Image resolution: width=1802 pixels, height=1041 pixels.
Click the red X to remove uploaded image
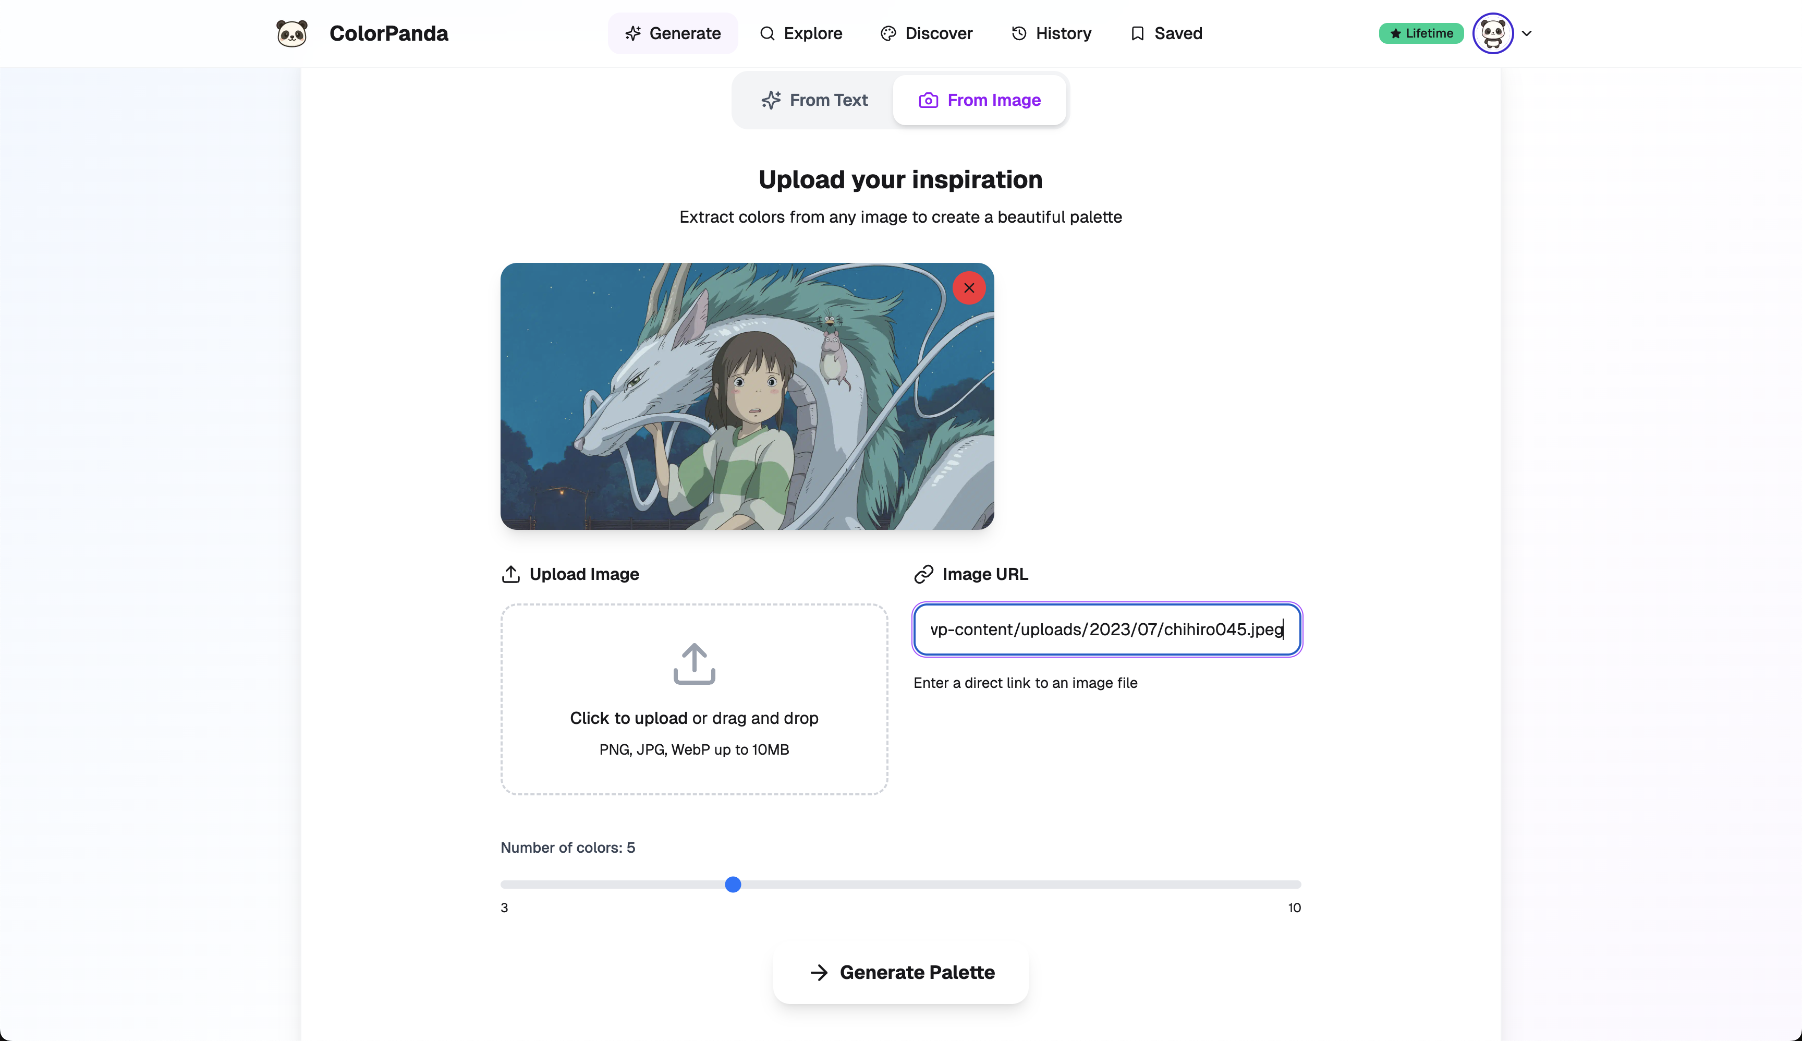point(969,288)
